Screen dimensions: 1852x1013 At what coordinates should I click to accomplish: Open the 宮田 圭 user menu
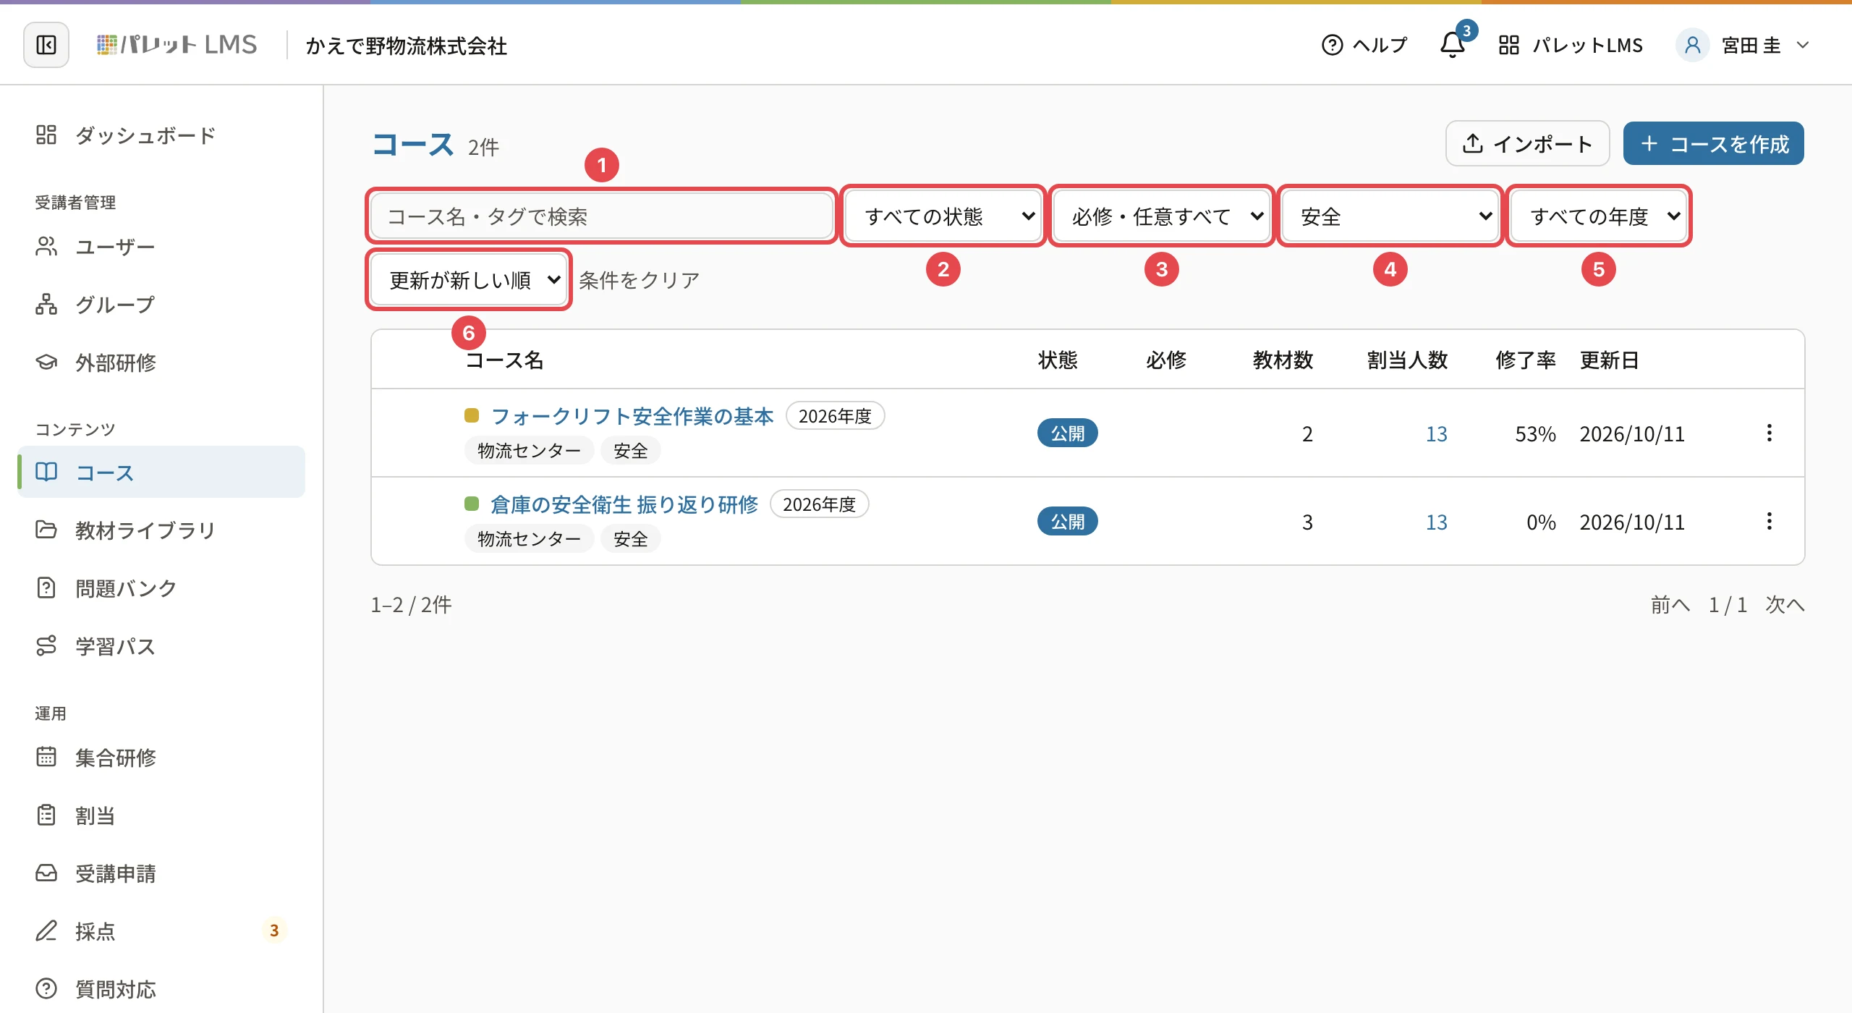pos(1744,45)
